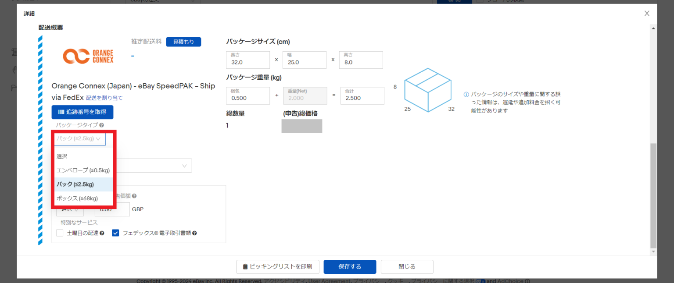Open the empty dropdown below the package type menu
Viewport: 674px width, 283px height.
(x=153, y=166)
